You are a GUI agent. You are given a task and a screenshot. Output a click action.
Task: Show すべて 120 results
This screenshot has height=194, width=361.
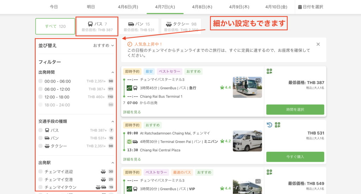coord(55,26)
